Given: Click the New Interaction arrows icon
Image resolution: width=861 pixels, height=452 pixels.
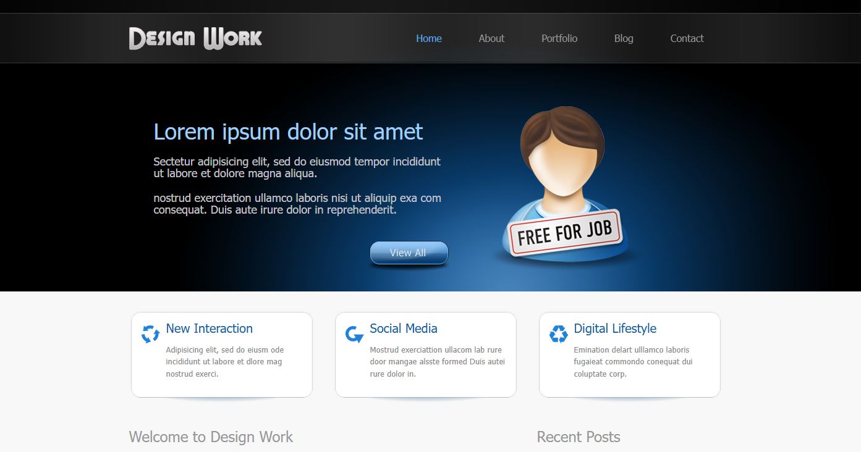Looking at the screenshot, I should (x=151, y=334).
